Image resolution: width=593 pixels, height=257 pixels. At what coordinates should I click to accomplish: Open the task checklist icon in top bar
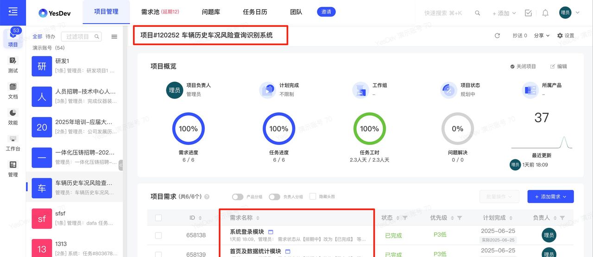pyautogui.click(x=528, y=13)
